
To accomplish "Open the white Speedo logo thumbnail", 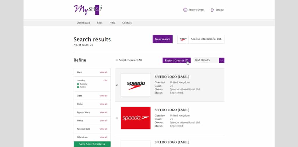I will tap(136, 85).
